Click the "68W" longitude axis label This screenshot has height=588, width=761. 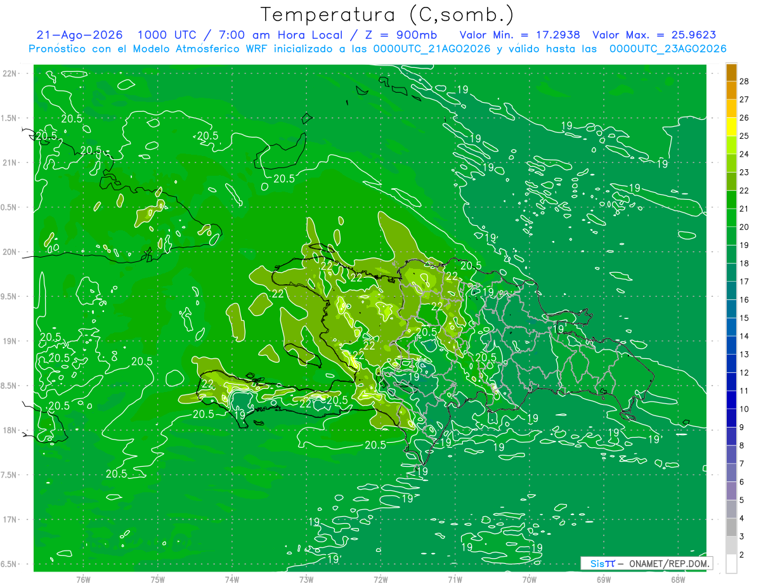pos(678,580)
